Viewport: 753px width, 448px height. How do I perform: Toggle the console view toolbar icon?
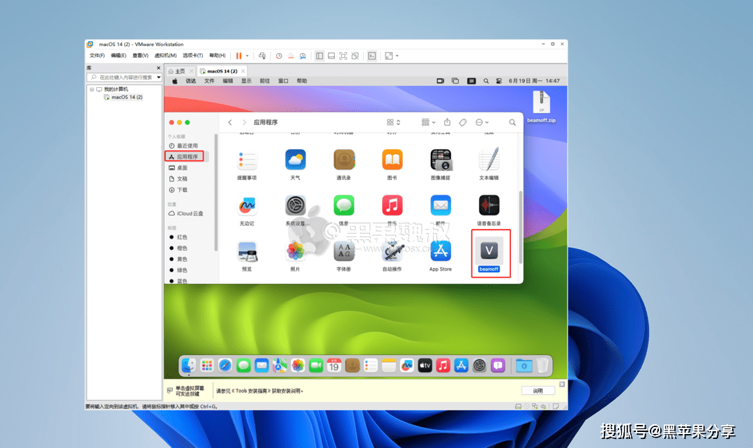coord(372,56)
